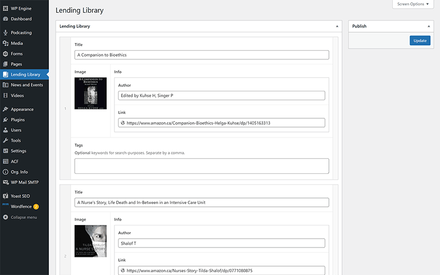Click the Plugins plug icon

(x=5, y=120)
